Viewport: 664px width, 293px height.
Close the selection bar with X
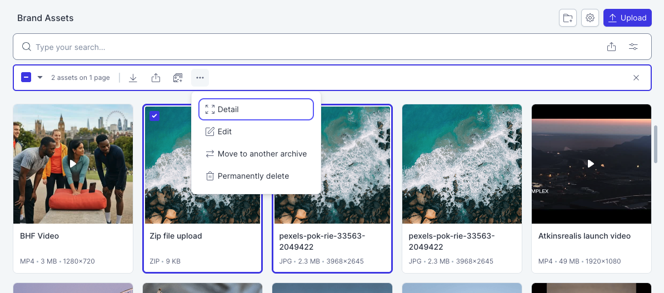click(x=636, y=78)
